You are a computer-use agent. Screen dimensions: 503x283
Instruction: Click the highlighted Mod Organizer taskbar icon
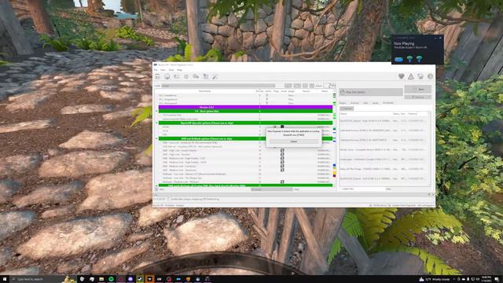(x=149, y=279)
